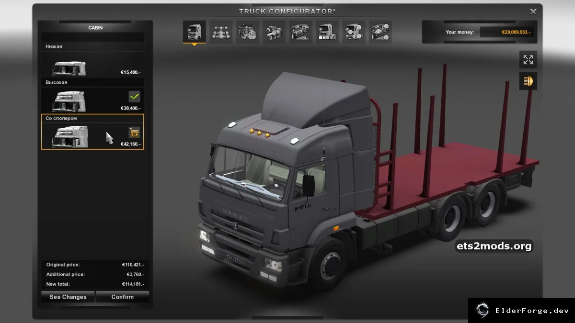This screenshot has height=323, width=575.
Task: Open the Paint job truck icon
Action: click(x=327, y=32)
